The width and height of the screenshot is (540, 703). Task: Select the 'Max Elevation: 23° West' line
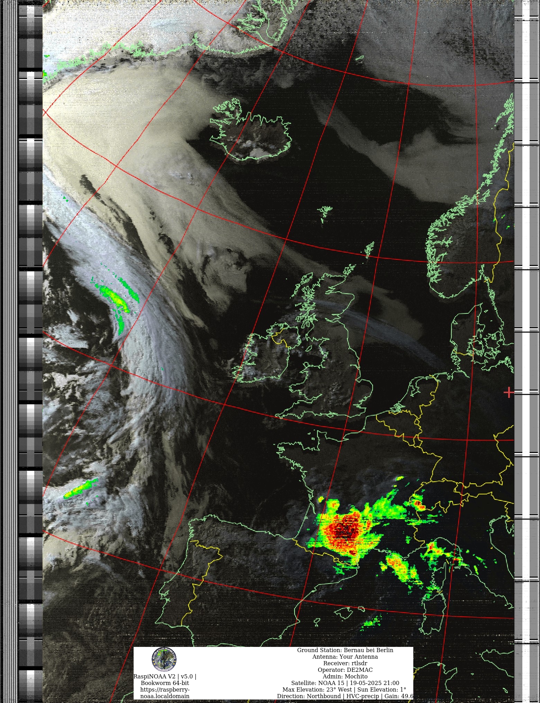pyautogui.click(x=344, y=689)
